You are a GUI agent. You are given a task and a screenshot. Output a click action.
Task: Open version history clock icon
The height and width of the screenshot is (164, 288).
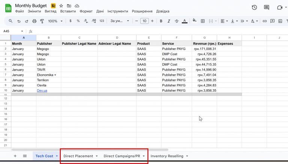click(254, 8)
